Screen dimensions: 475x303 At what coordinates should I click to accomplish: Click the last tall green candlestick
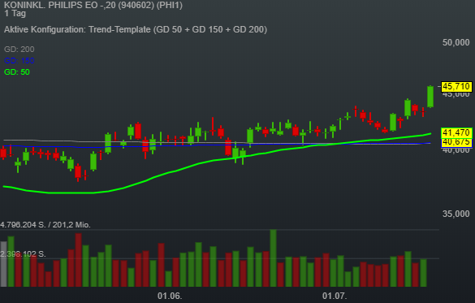click(x=430, y=97)
